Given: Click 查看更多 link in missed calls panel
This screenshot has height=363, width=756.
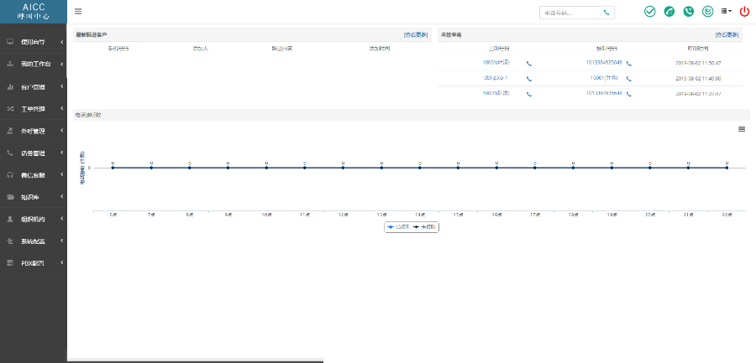Looking at the screenshot, I should (x=727, y=34).
